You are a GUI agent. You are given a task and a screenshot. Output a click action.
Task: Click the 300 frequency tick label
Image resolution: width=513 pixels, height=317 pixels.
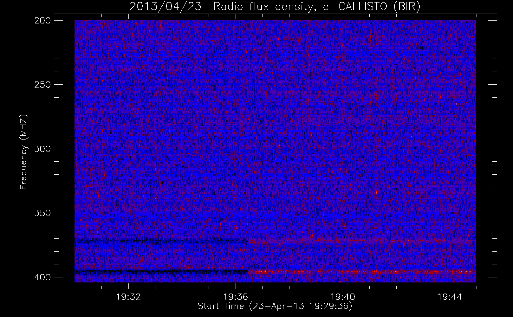42,149
